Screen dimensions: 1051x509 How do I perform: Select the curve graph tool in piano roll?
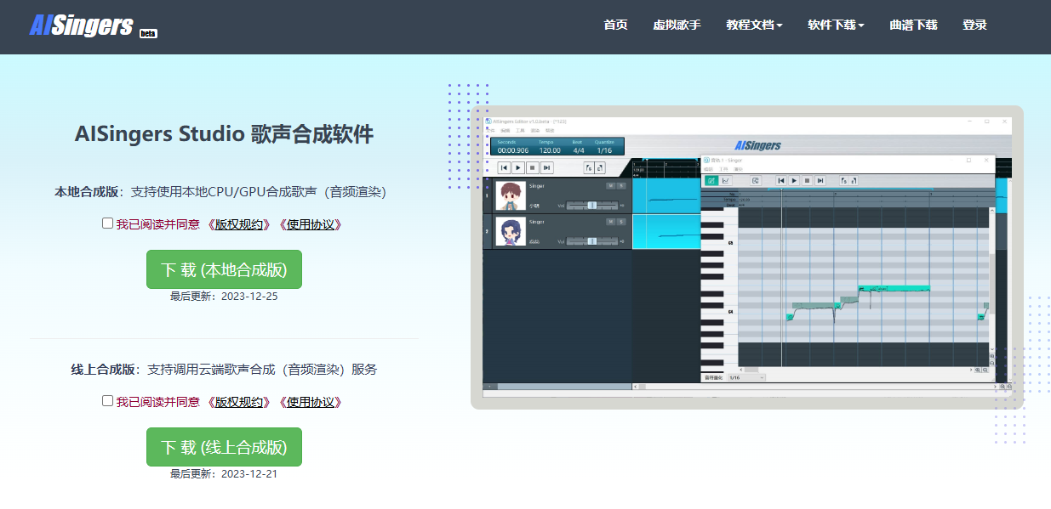(726, 180)
